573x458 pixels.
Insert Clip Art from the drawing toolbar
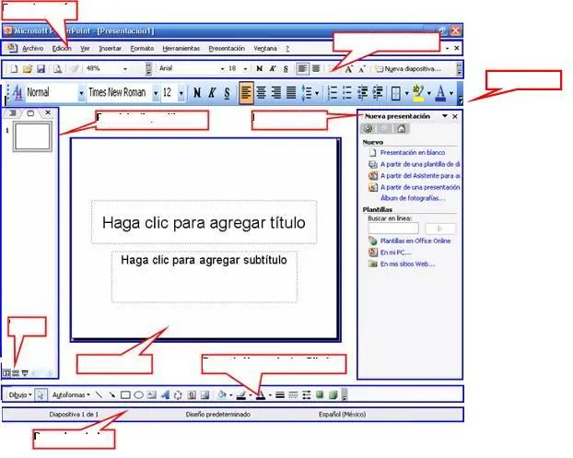click(x=192, y=394)
